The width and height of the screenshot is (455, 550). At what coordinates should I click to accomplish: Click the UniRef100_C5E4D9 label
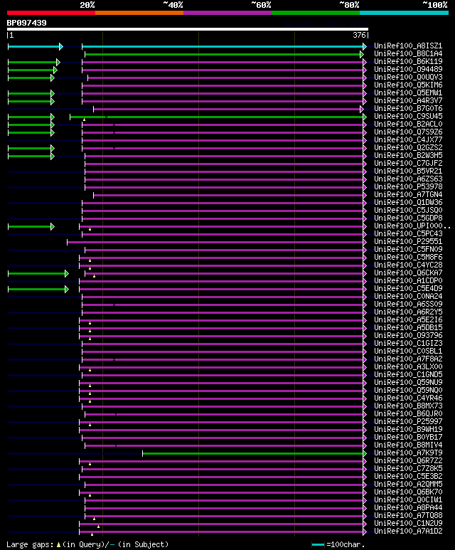point(408,288)
